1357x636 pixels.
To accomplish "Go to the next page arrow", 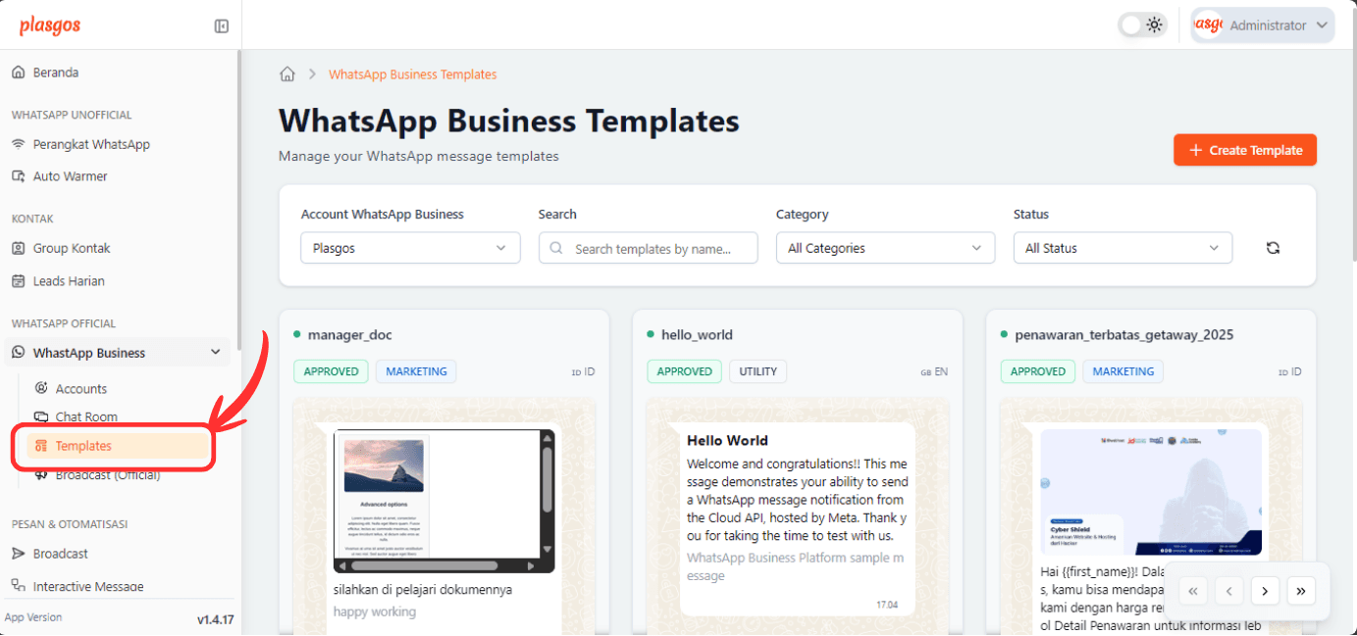I will 1265,591.
